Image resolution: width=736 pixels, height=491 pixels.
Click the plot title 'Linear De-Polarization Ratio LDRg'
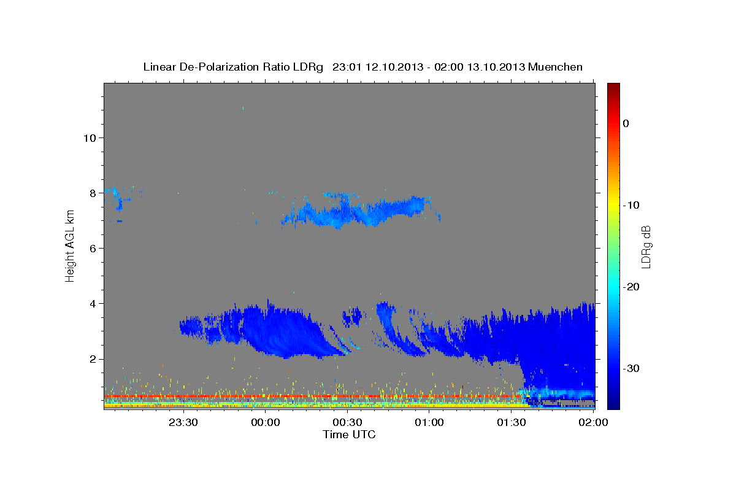coord(233,67)
